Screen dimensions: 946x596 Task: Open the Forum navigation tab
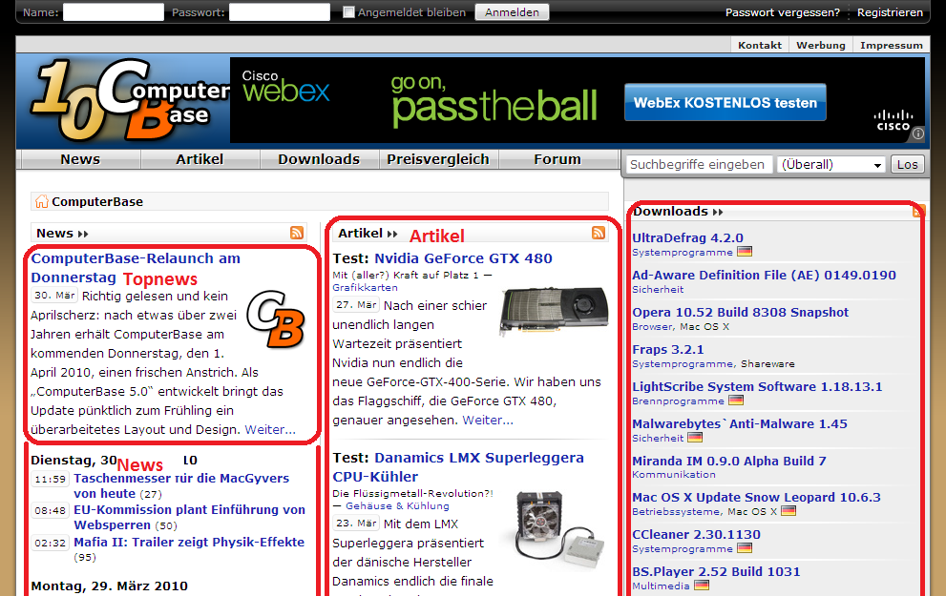pos(557,159)
